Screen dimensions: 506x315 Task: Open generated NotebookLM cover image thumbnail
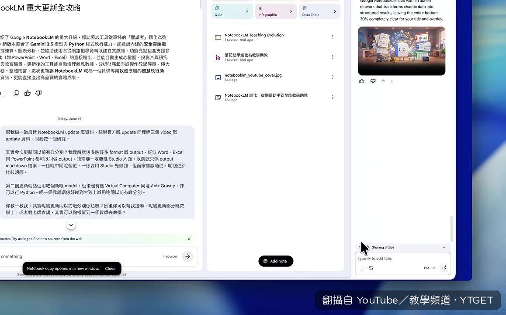click(402, 51)
